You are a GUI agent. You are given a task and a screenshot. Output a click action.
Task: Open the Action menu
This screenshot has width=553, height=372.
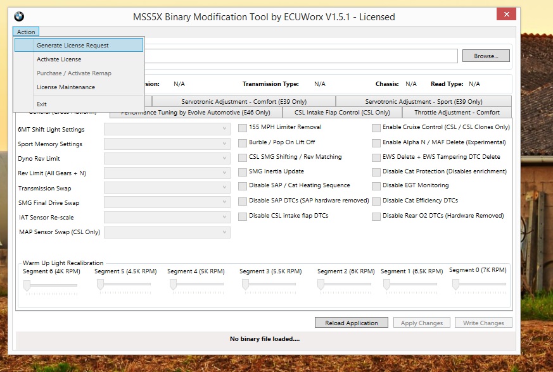pos(26,32)
